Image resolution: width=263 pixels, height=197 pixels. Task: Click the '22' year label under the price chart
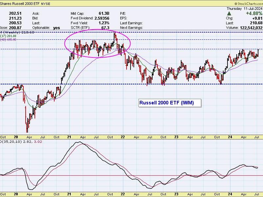[x=123, y=137]
